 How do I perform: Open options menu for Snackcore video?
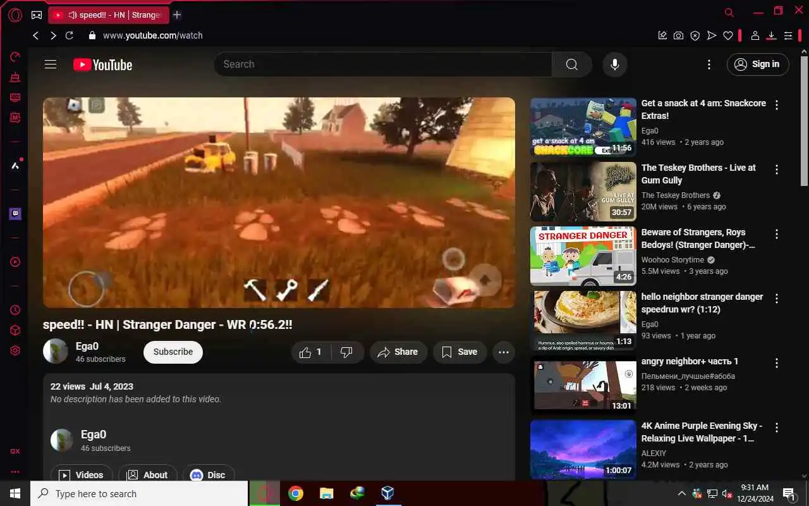[777, 105]
